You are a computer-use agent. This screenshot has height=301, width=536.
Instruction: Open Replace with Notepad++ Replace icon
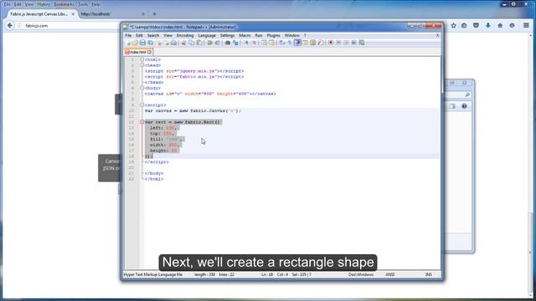click(235, 43)
